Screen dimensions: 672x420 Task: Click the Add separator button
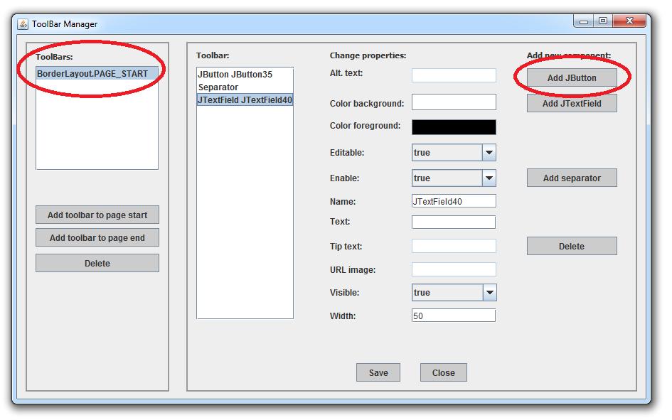click(572, 178)
